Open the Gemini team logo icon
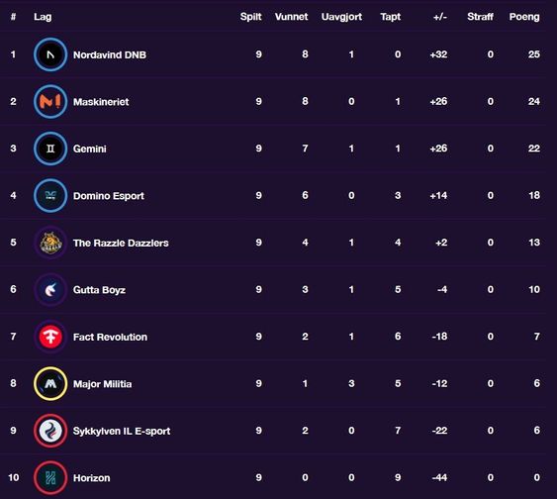The image size is (557, 499). coord(50,149)
